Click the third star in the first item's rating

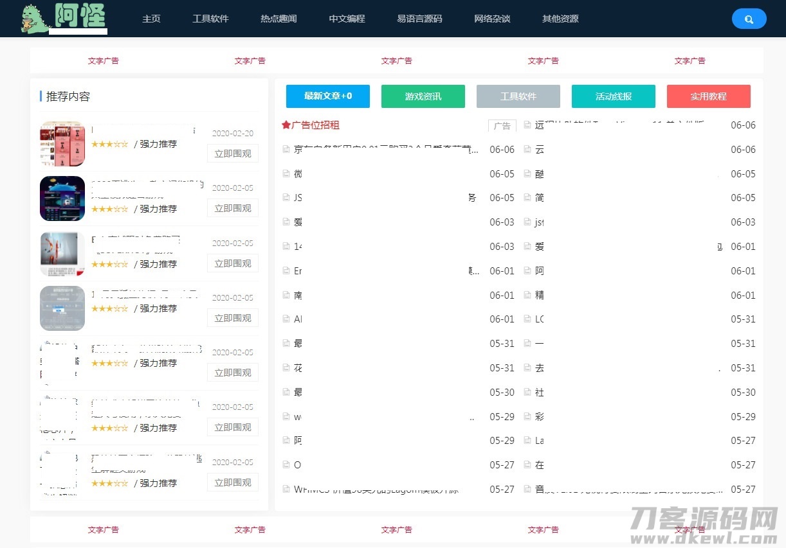coord(109,145)
